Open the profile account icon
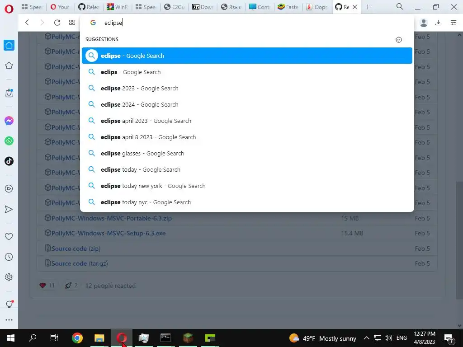This screenshot has width=463, height=347. click(423, 23)
